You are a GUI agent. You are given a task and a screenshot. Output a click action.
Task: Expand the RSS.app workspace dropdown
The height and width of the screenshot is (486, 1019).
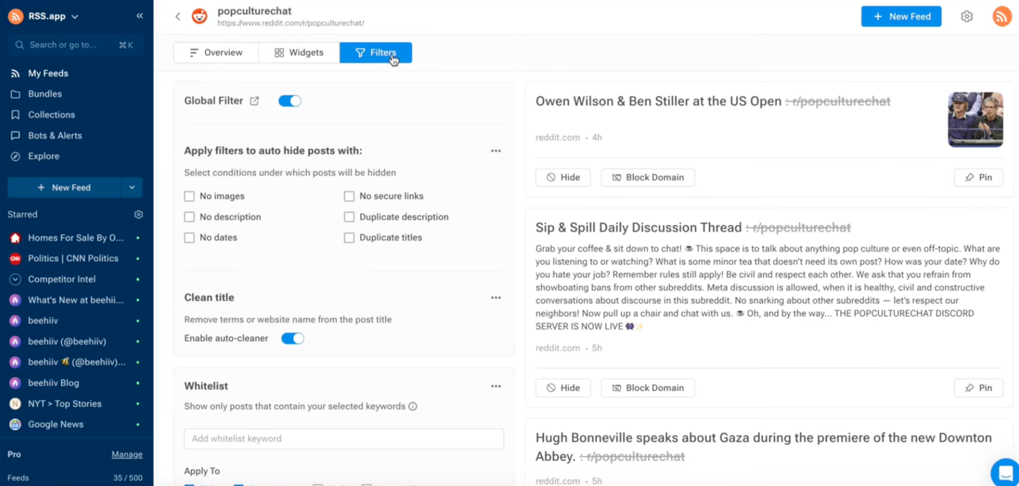(x=75, y=16)
